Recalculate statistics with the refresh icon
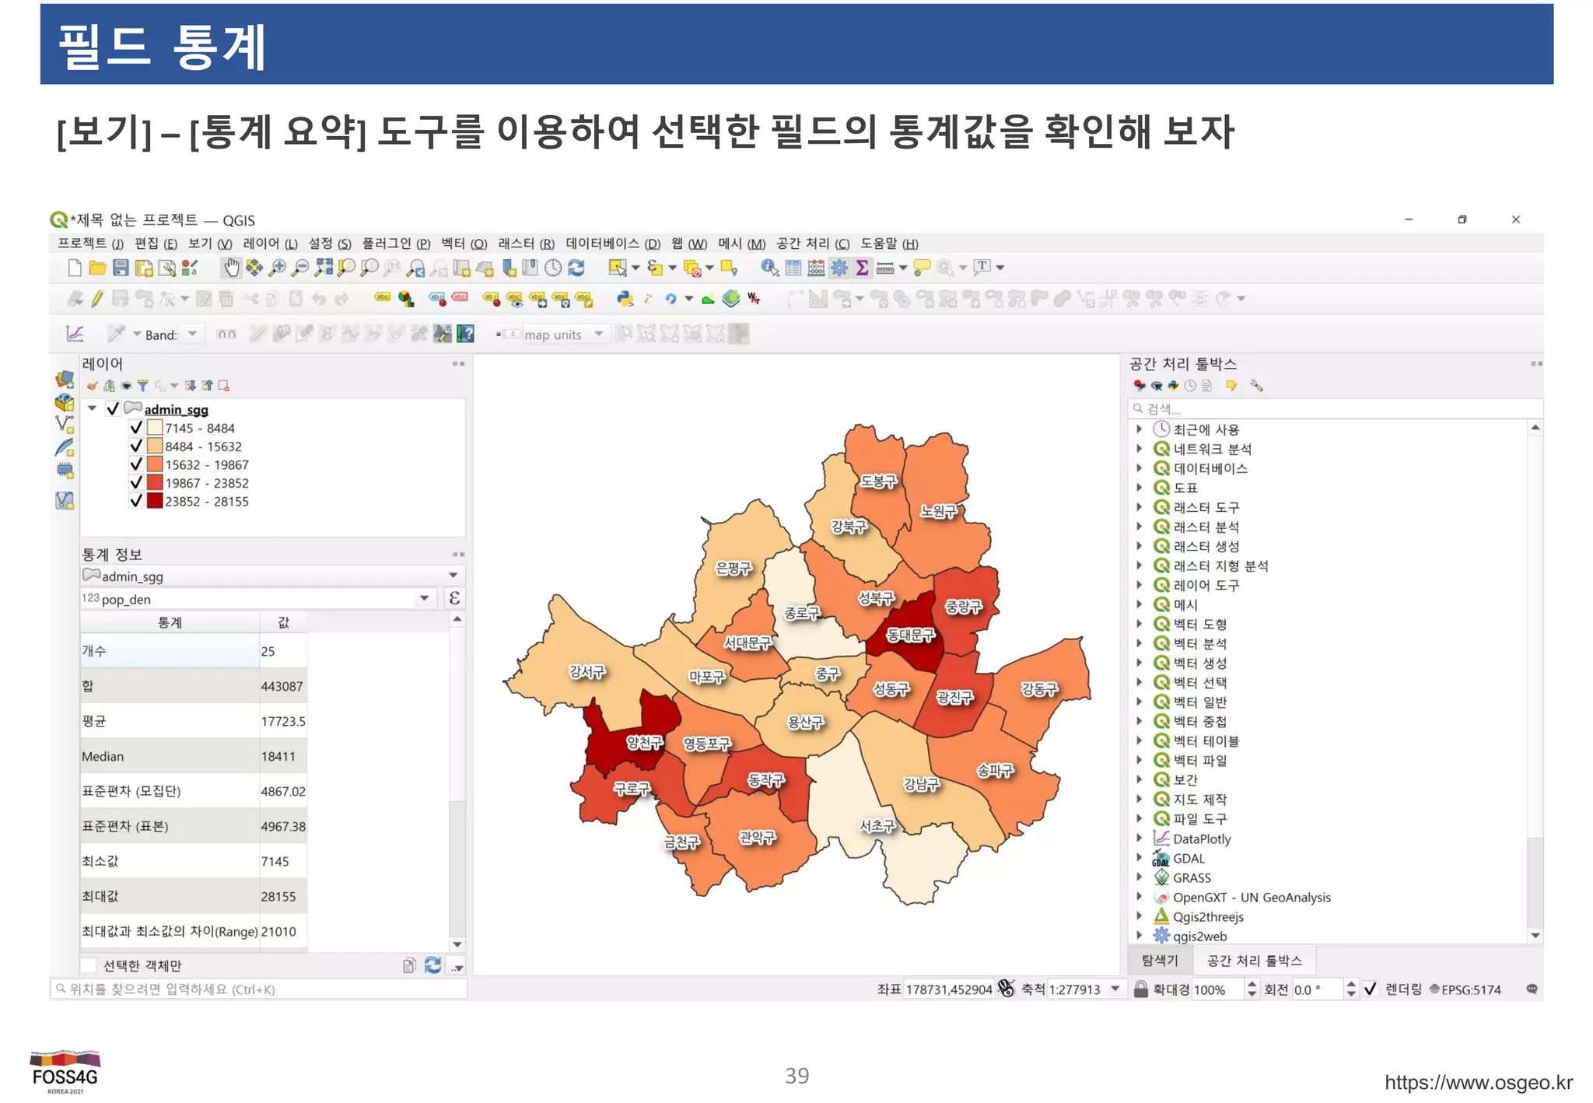 (433, 965)
